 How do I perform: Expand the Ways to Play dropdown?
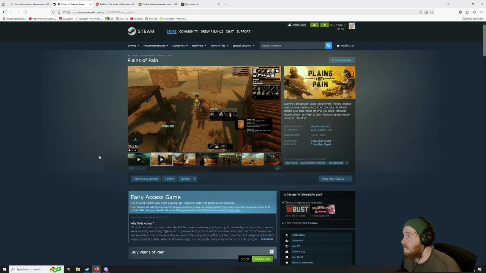(x=219, y=45)
